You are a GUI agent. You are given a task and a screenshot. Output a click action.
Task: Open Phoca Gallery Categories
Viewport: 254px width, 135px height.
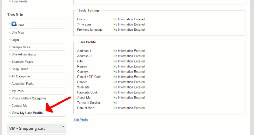(29, 98)
